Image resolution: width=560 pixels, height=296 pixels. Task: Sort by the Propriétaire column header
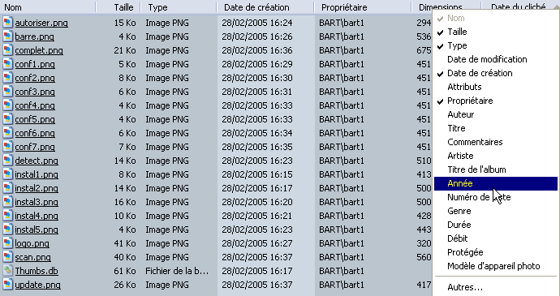pyautogui.click(x=363, y=7)
